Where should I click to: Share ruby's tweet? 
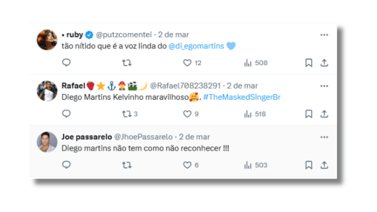tap(325, 63)
